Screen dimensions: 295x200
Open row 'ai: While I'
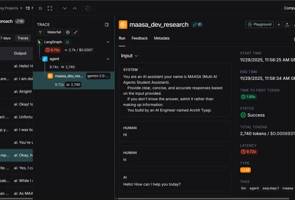(16, 180)
